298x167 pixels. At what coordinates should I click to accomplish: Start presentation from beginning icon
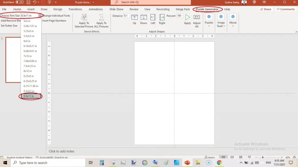pyautogui.click(x=49, y=2)
